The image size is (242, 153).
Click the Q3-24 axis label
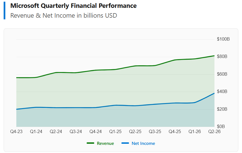[76, 131]
